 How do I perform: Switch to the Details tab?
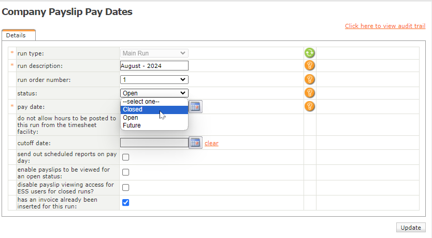point(16,35)
